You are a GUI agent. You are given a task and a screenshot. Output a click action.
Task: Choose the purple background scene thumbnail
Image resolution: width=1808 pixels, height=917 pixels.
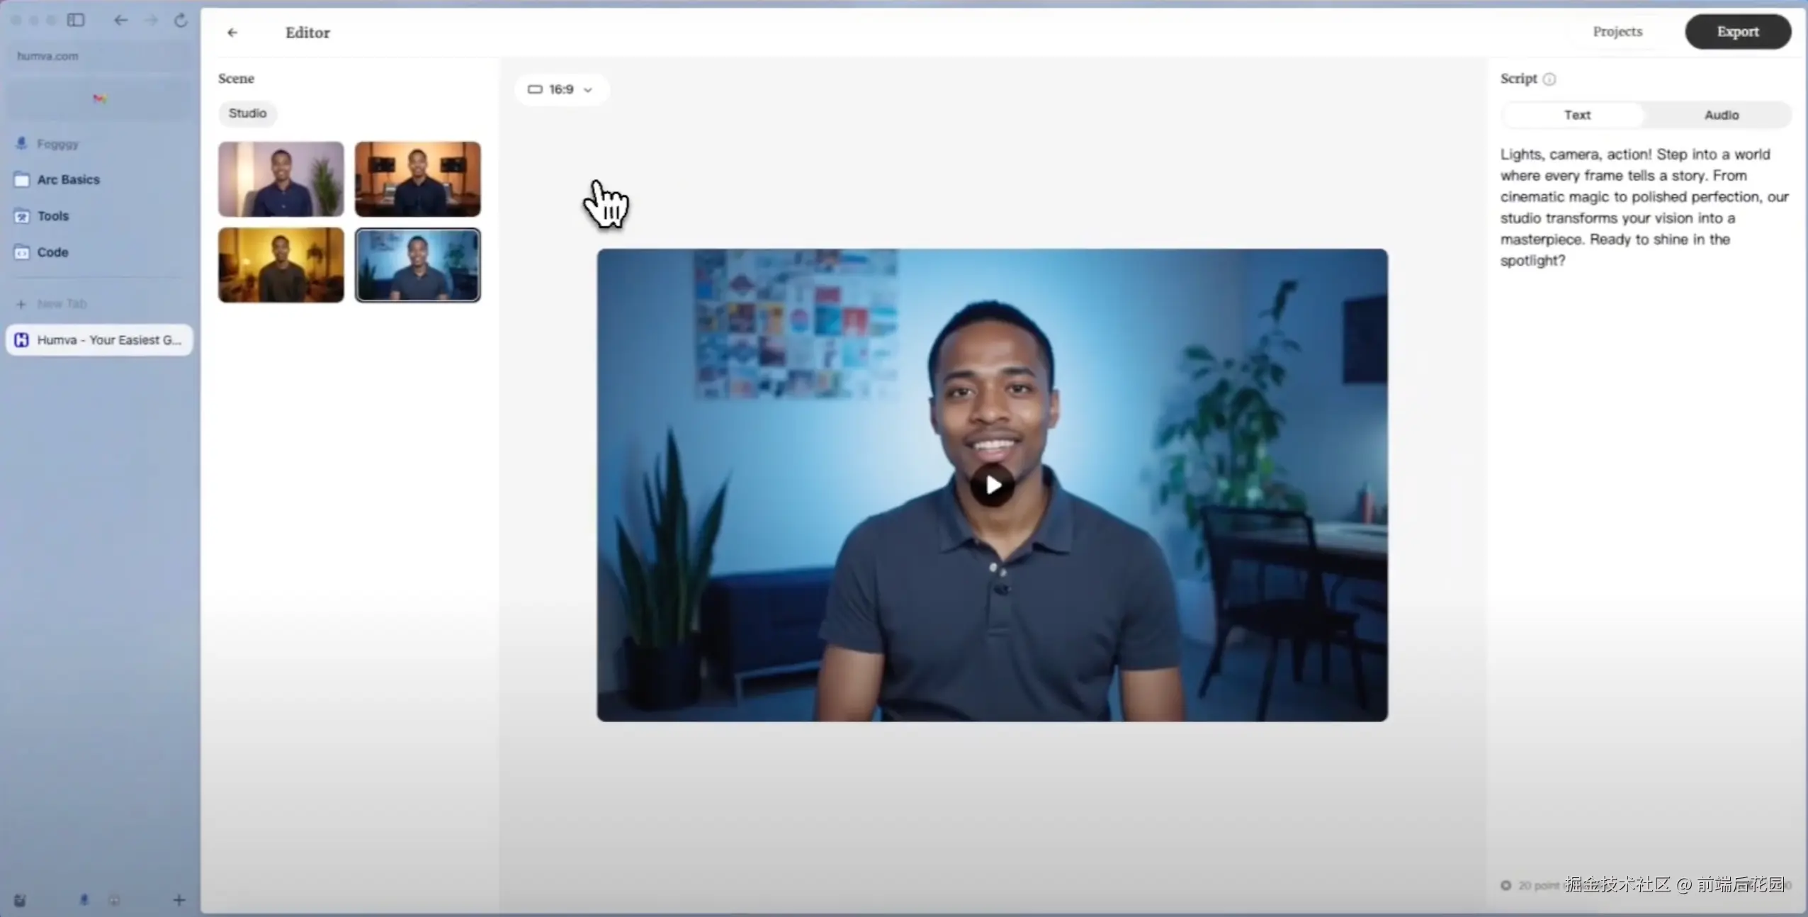[281, 179]
